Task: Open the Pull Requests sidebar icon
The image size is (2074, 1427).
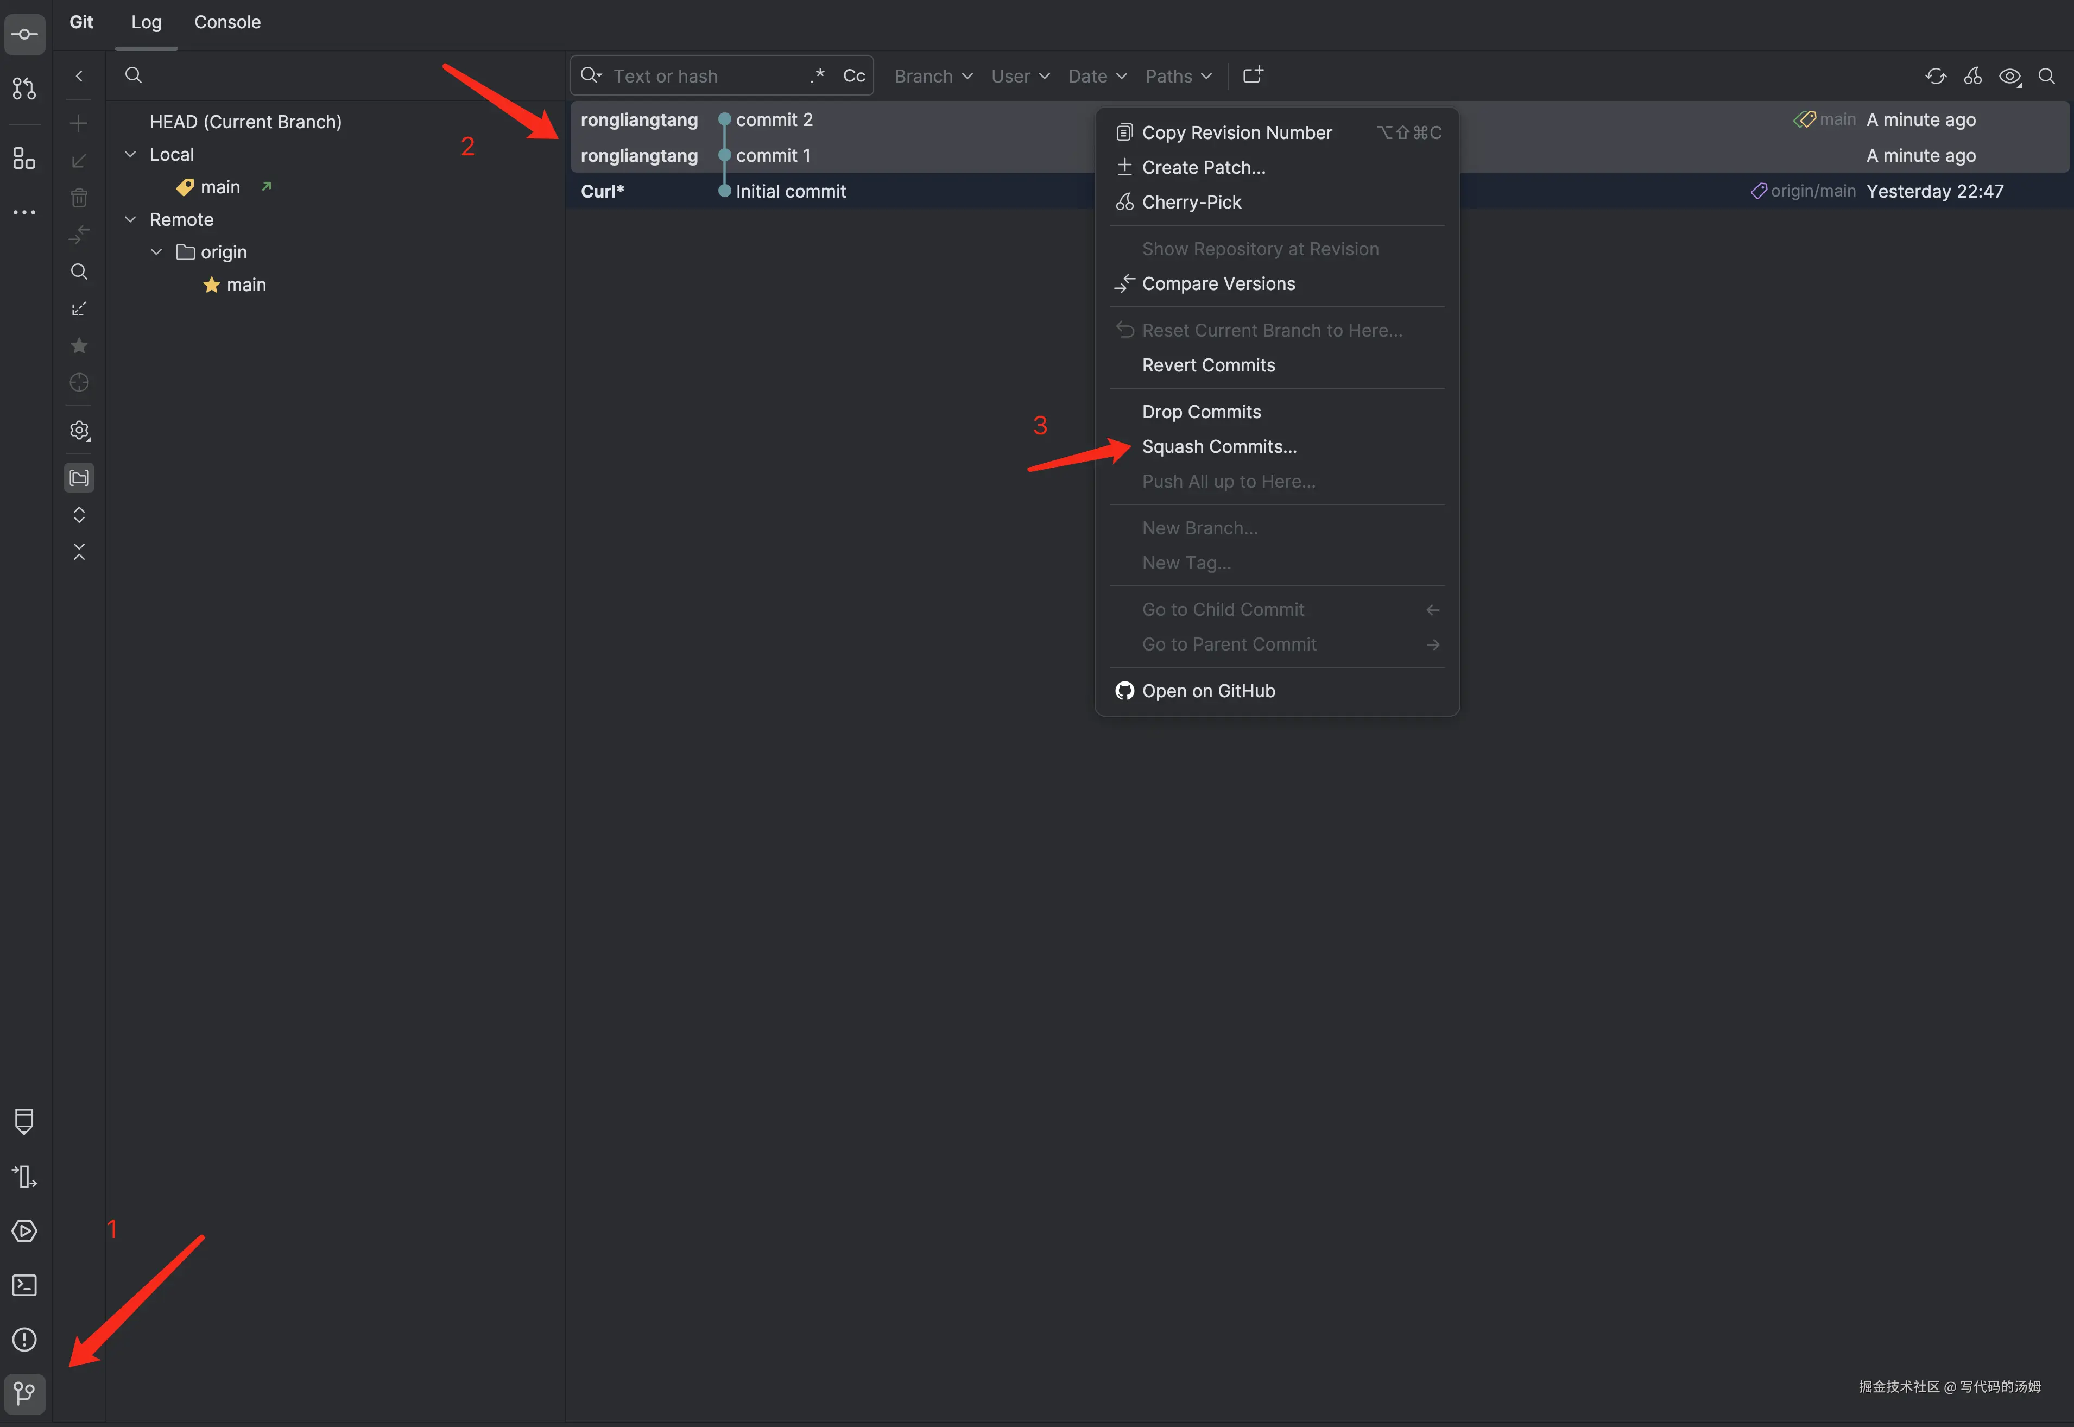Action: coord(24,89)
